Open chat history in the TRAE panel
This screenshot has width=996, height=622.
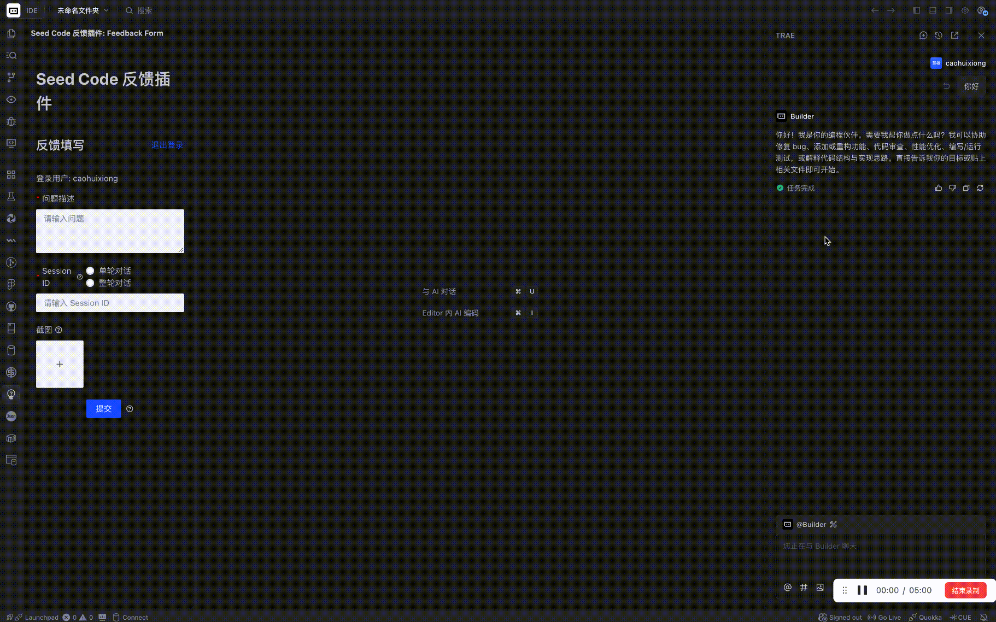(939, 36)
